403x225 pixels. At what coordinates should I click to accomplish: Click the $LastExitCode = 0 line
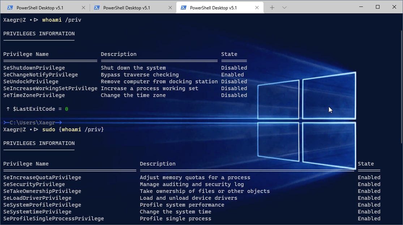click(37, 109)
